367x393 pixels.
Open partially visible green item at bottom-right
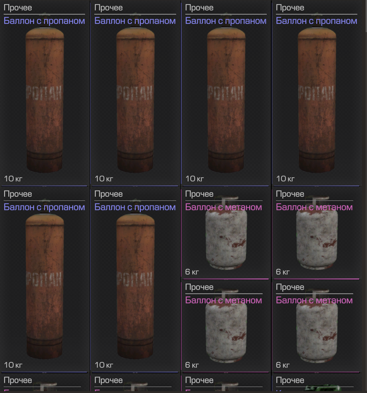coord(316,383)
